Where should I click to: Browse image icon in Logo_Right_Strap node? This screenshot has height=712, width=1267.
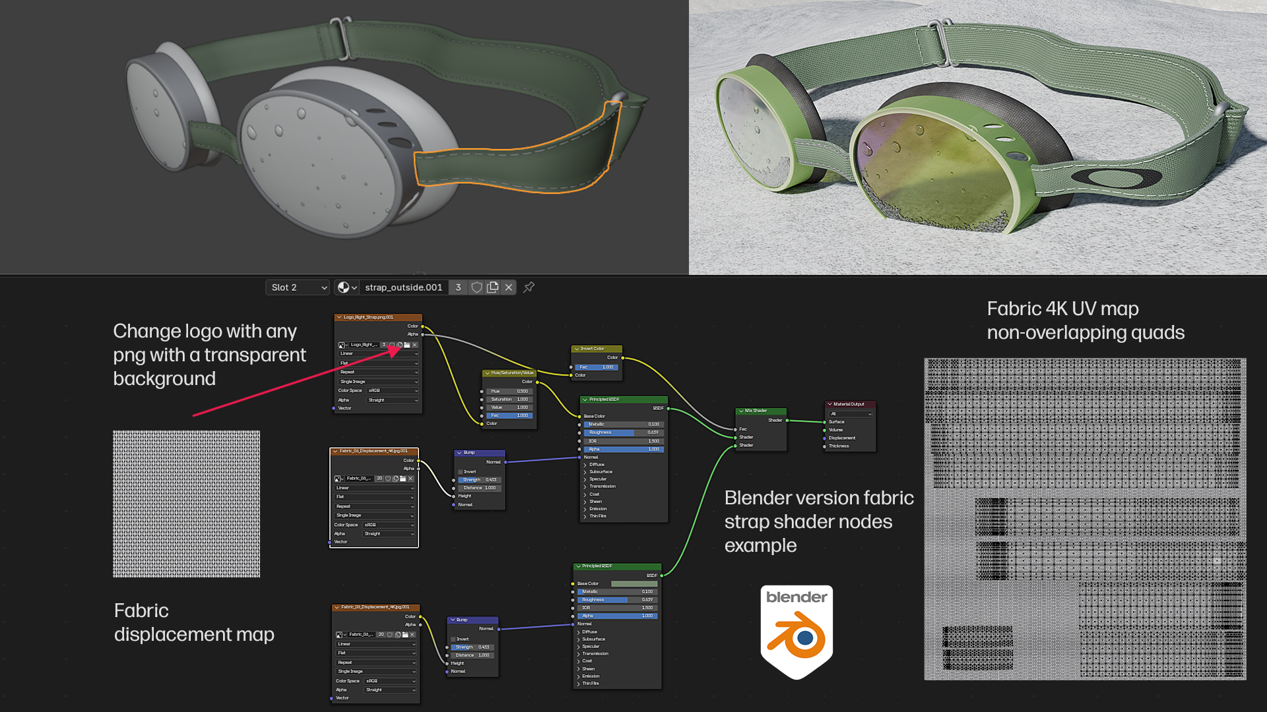342,345
